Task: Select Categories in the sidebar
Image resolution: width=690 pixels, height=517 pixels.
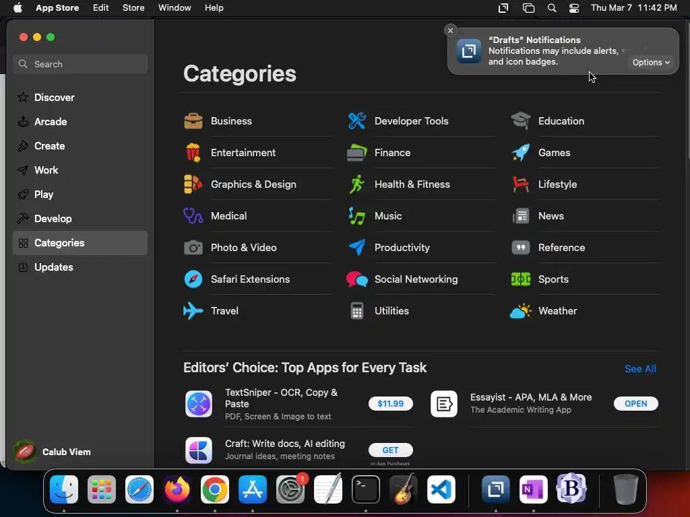Action: [x=80, y=242]
